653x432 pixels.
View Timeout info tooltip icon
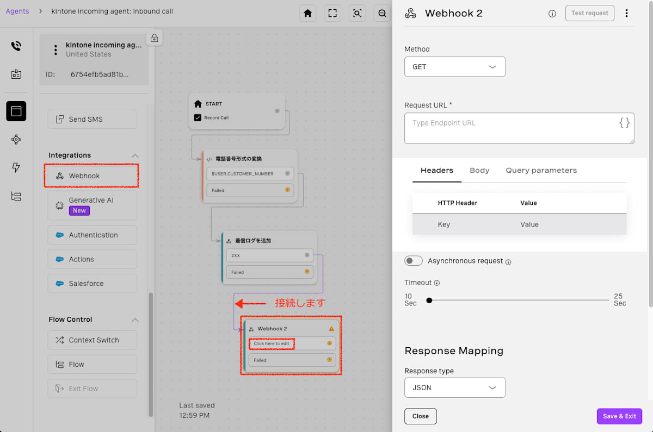coord(437,283)
